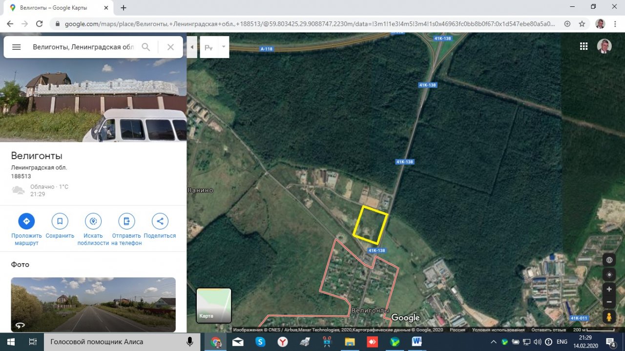Switch to Карта map layer view
Image resolution: width=625 pixels, height=351 pixels.
(x=214, y=306)
